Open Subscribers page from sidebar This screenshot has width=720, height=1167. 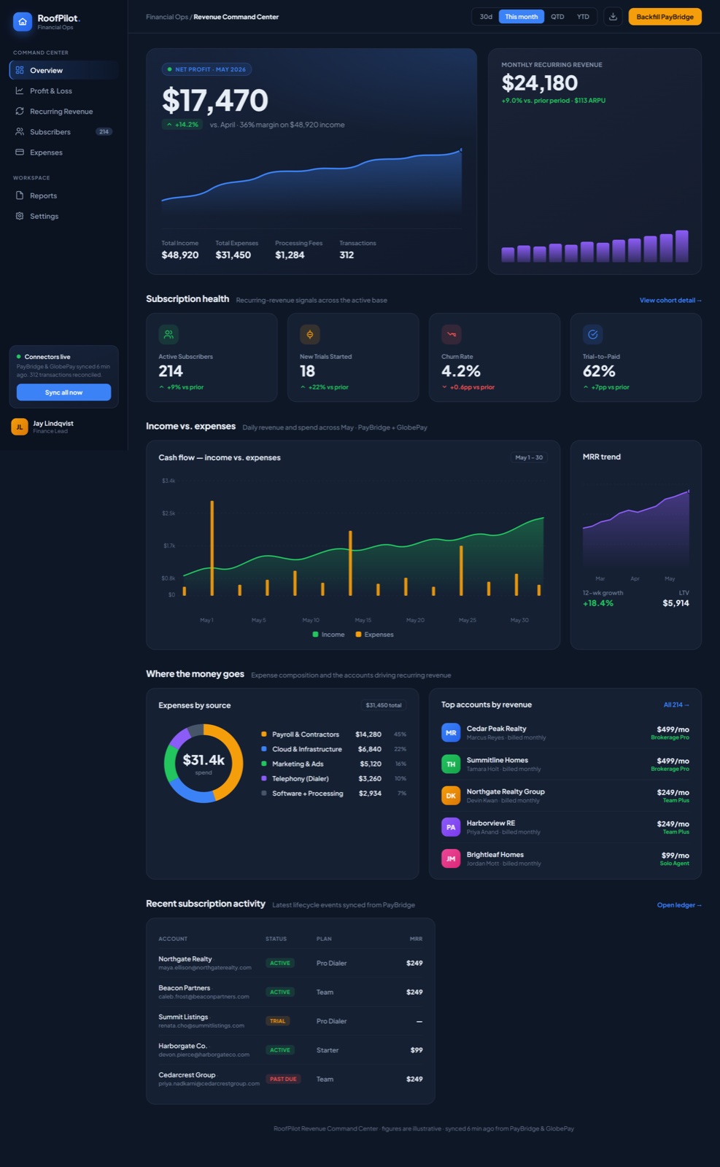coord(64,131)
